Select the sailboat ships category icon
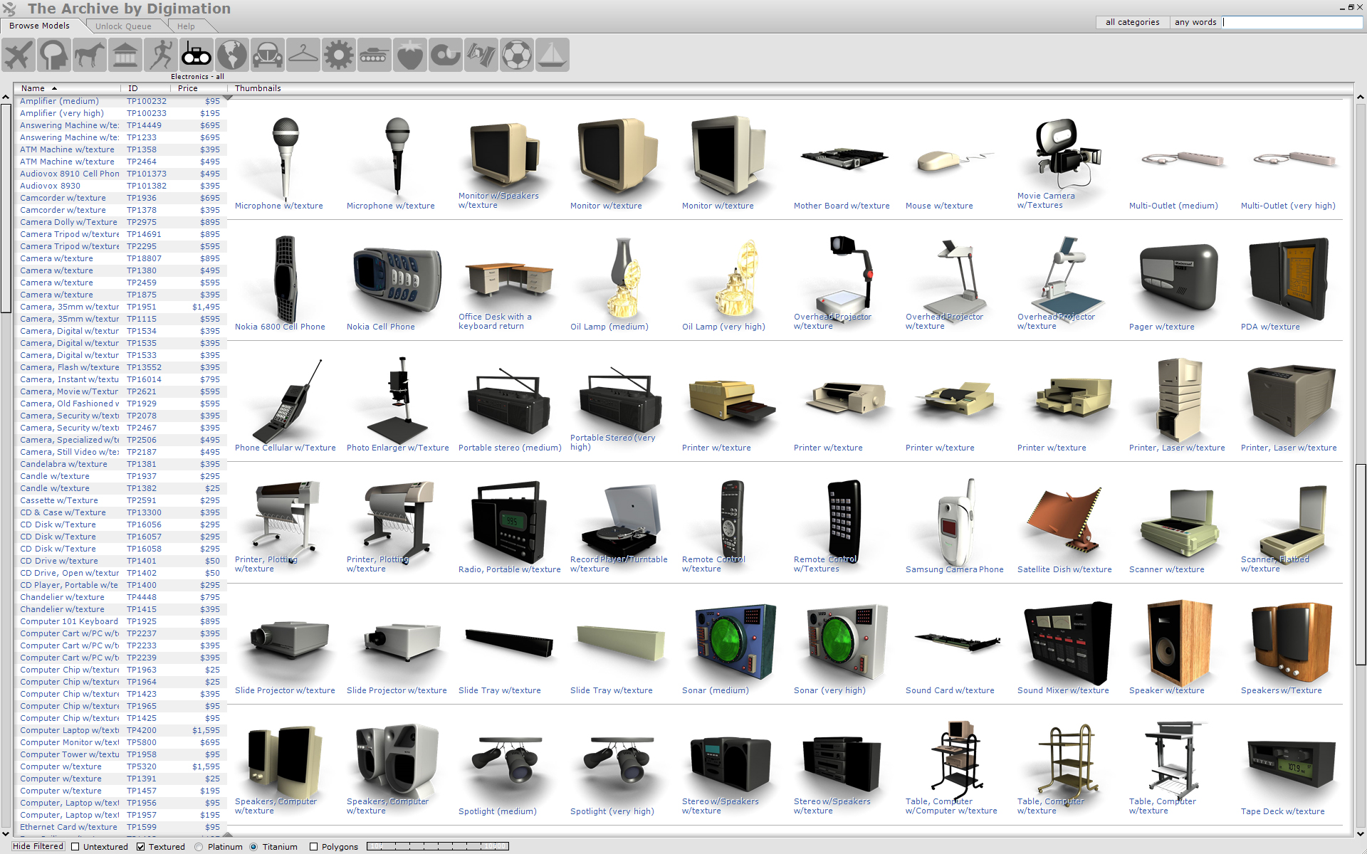The image size is (1367, 854). click(552, 55)
